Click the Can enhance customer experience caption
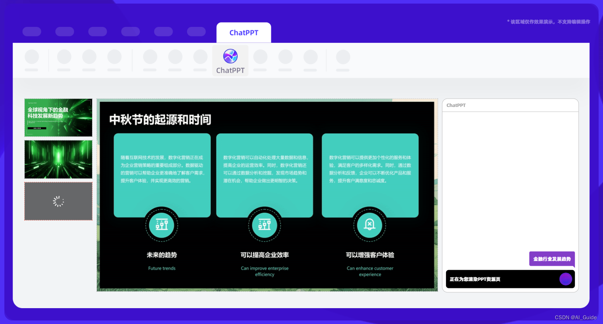Screen dimensions: 603x324 click(x=370, y=271)
